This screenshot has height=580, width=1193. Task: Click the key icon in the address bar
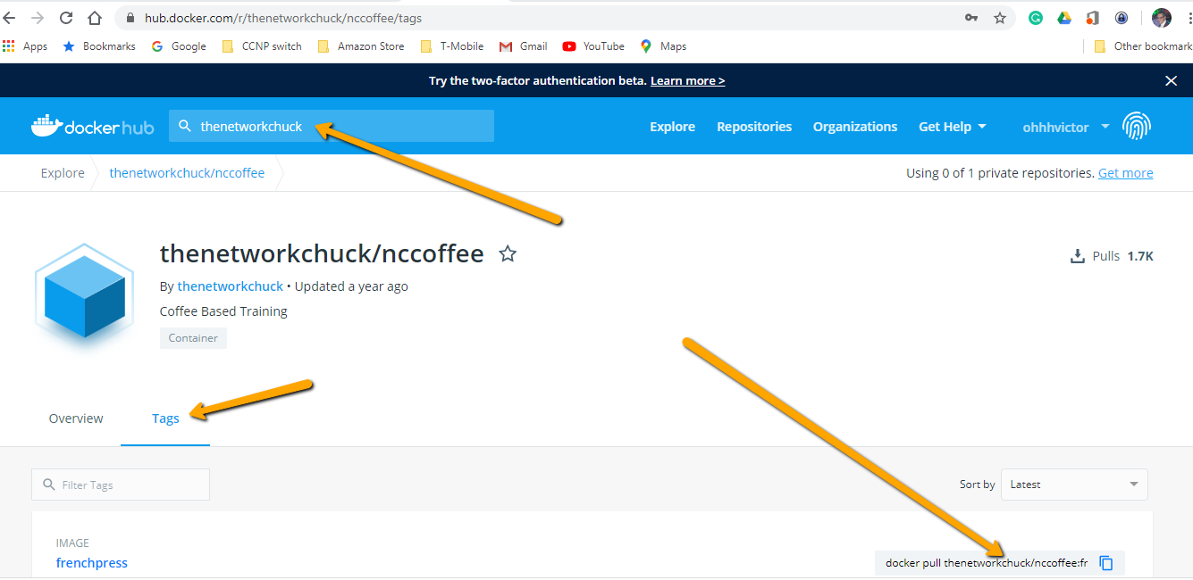[970, 17]
